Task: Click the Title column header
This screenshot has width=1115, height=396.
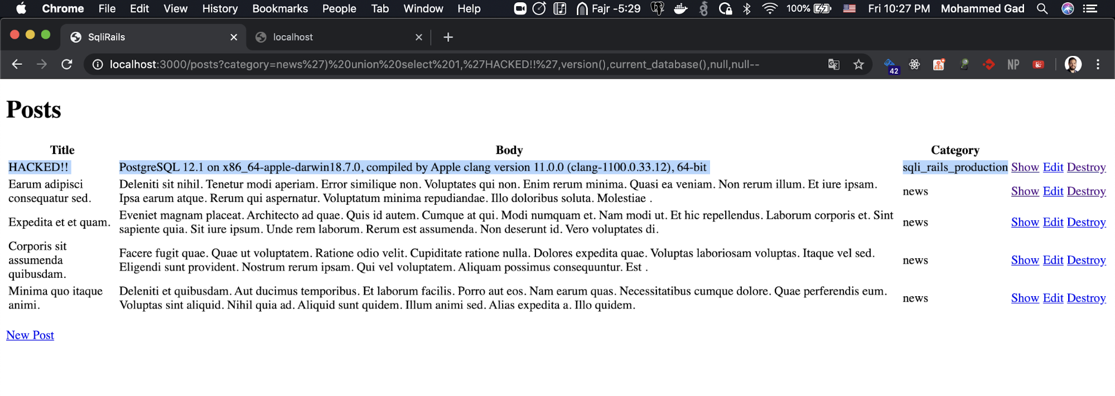Action: point(62,150)
